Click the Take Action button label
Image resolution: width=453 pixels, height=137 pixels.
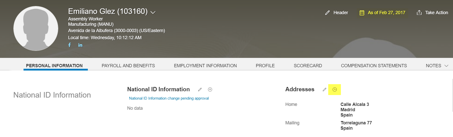click(x=437, y=13)
